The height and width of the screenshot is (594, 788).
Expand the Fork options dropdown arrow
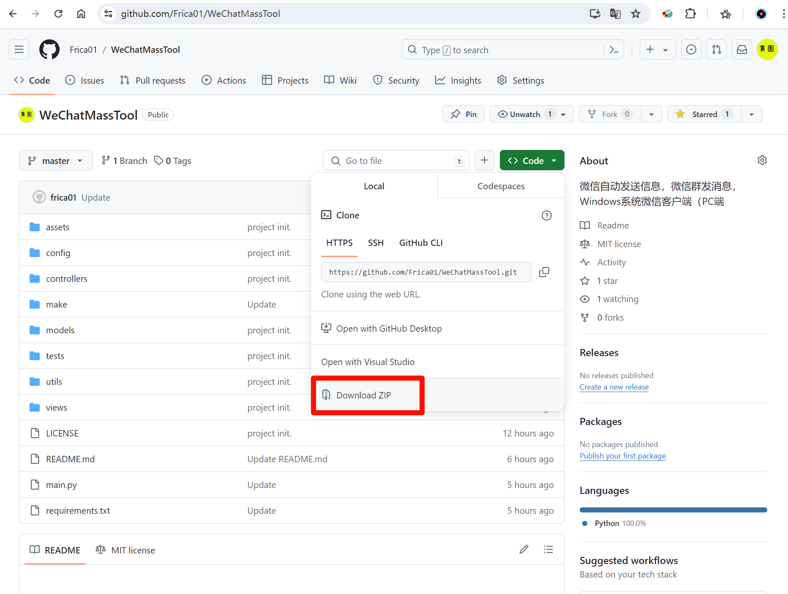(x=652, y=114)
